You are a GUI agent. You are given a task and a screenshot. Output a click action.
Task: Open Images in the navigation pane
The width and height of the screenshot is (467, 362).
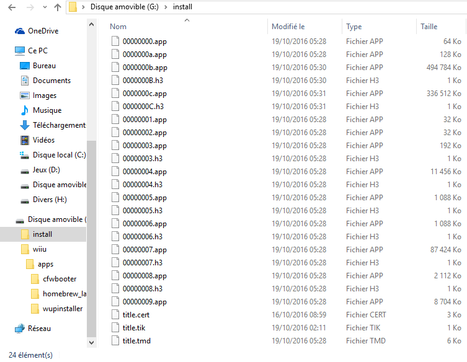[x=45, y=95]
